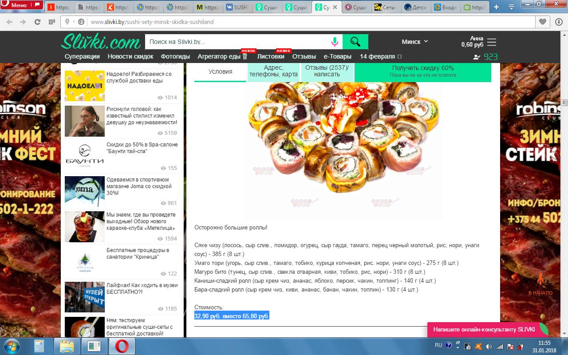Activate the voice search microphone icon
Screen dimensions: 568x355
click(x=335, y=42)
